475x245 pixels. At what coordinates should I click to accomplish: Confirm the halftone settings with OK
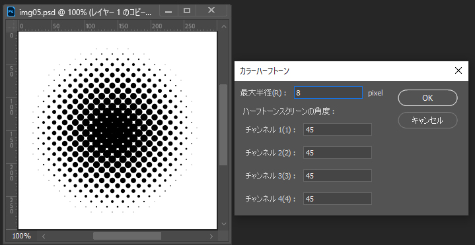(x=427, y=98)
